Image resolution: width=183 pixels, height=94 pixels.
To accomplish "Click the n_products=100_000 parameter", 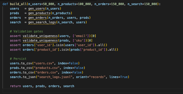I will point(74,4).
